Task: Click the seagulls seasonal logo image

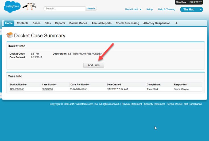Action: [x=30, y=7]
